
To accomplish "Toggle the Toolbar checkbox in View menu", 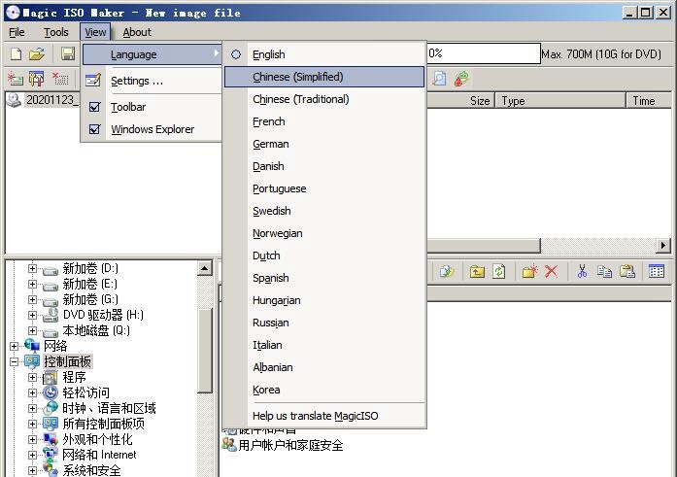I will (x=94, y=107).
